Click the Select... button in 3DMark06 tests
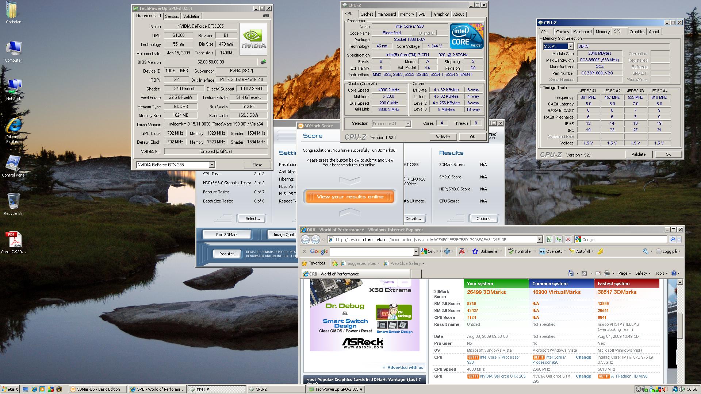 pos(252,219)
